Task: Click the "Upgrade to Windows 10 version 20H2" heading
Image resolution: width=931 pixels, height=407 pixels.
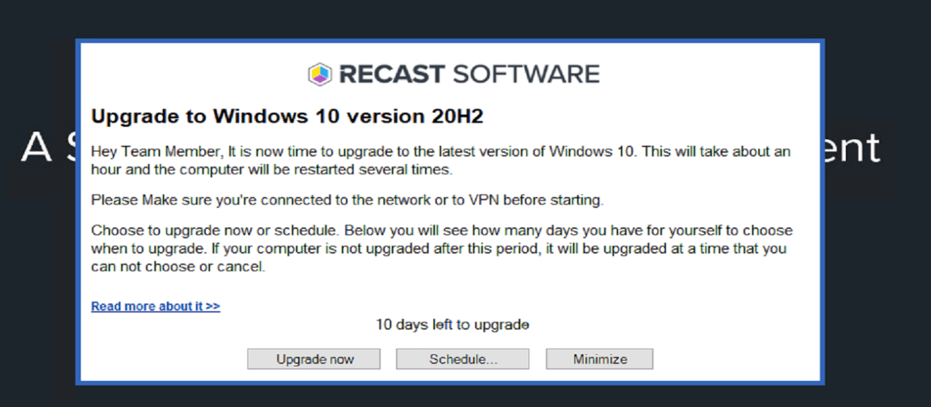Action: click(x=287, y=116)
